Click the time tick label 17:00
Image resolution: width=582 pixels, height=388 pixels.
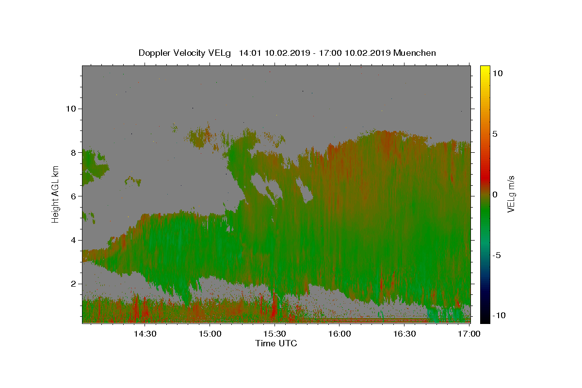pos(469,334)
